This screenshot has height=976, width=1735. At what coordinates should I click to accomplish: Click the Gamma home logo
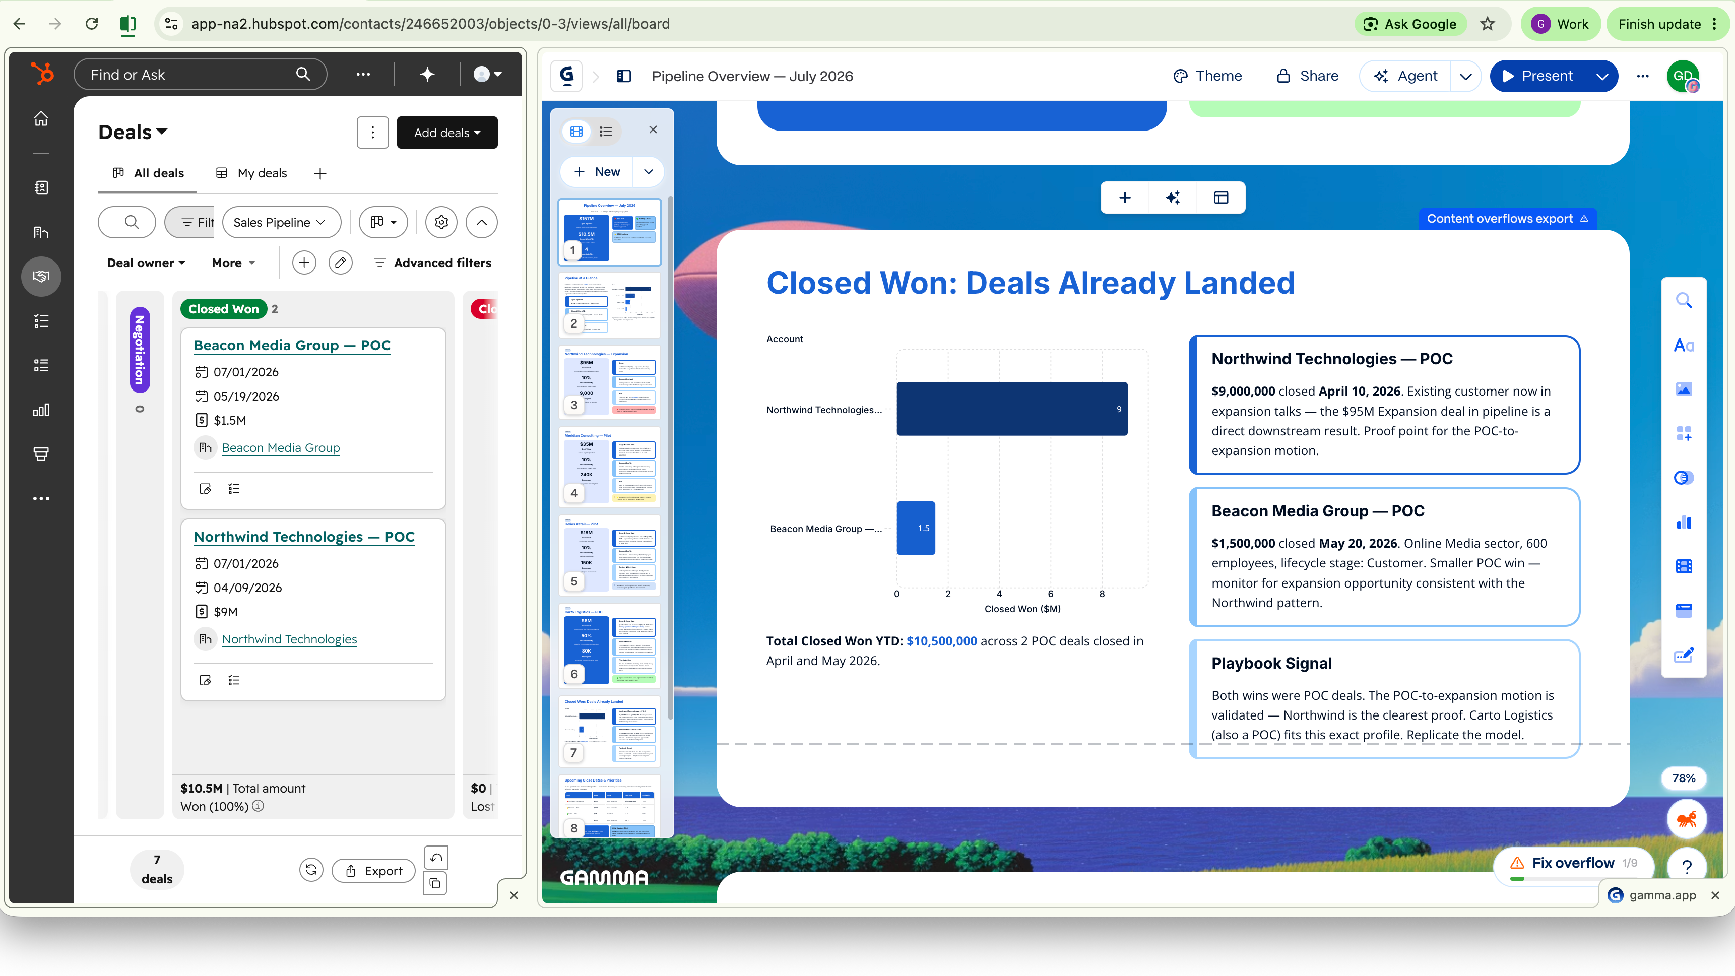coord(566,76)
